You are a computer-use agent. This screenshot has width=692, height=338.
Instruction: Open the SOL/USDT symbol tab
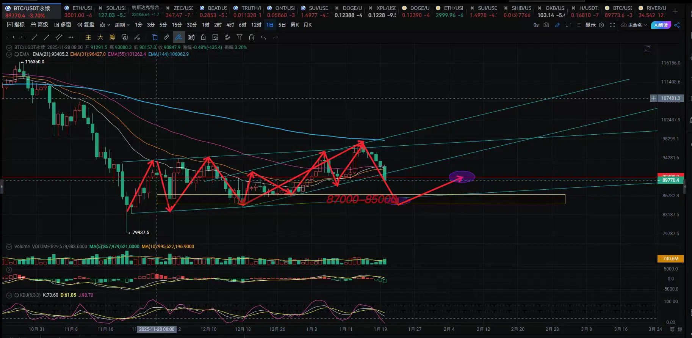[x=112, y=11]
